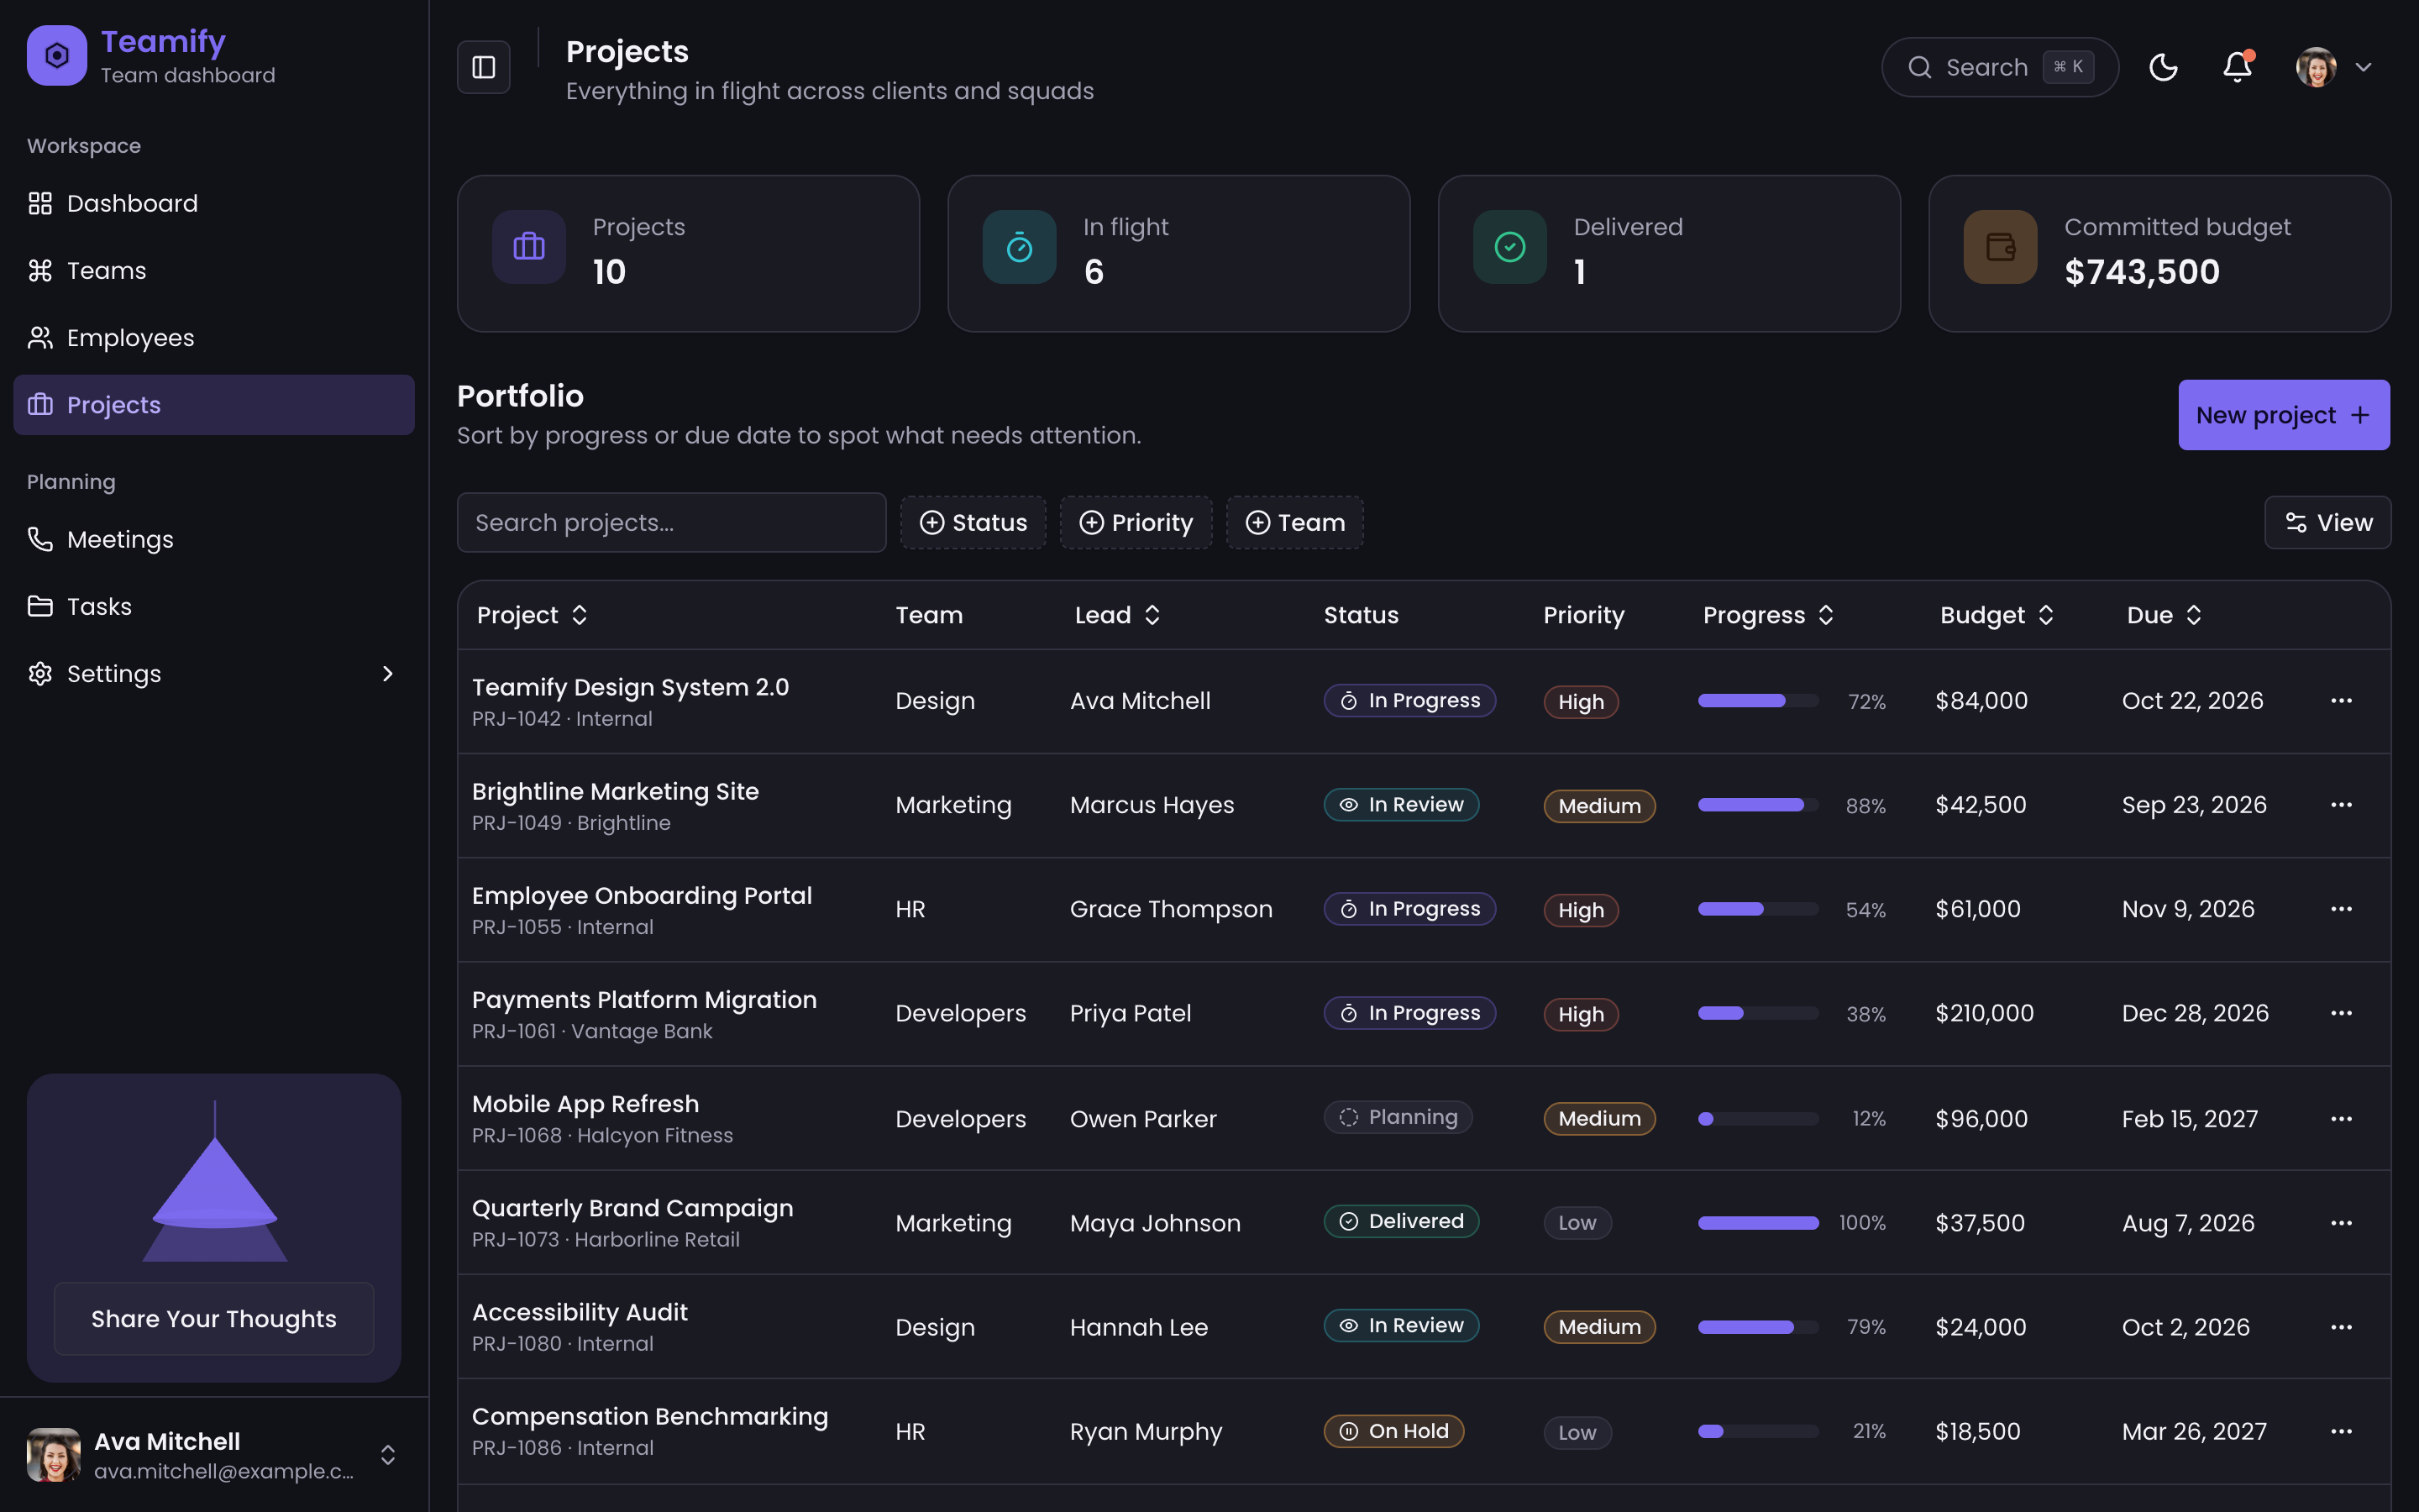Toggle dark mode with the moon icon

pos(2163,67)
